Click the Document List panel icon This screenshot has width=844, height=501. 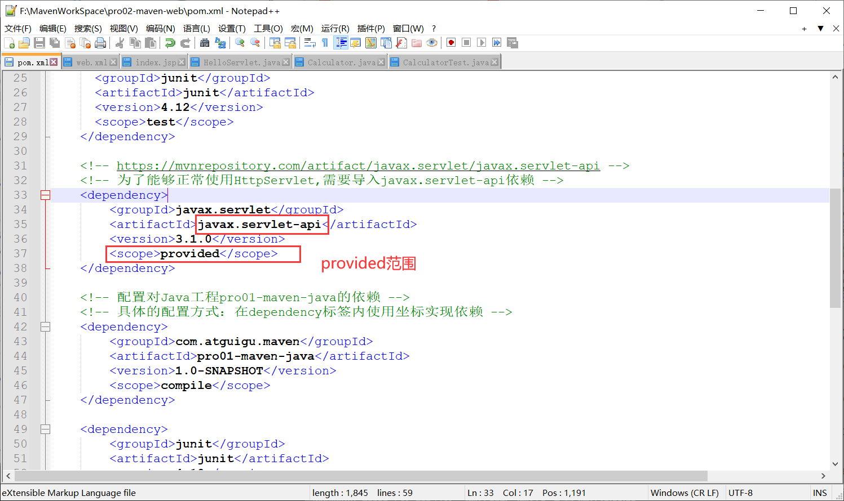click(386, 43)
